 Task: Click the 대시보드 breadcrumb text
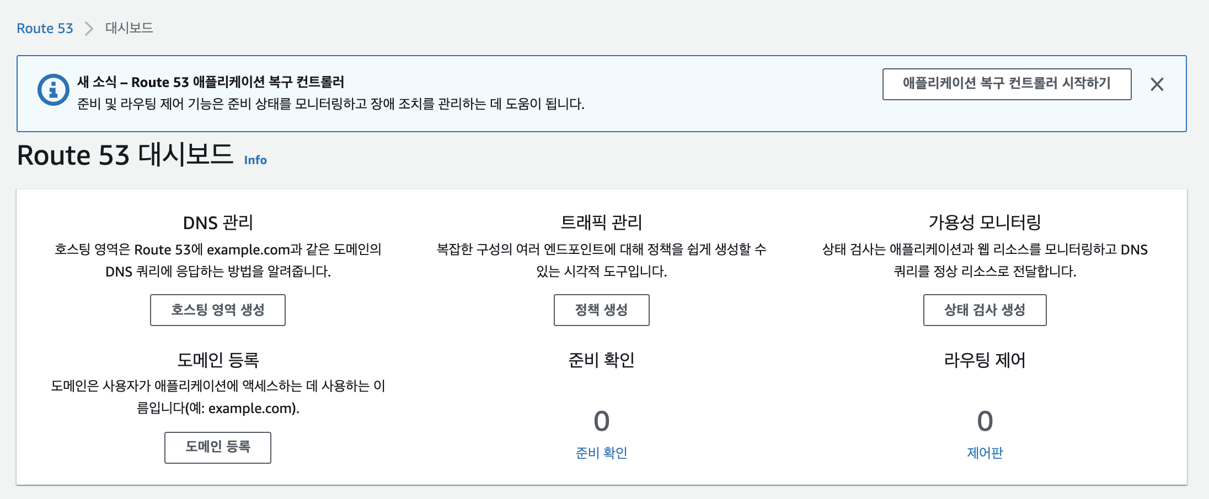coord(129,28)
